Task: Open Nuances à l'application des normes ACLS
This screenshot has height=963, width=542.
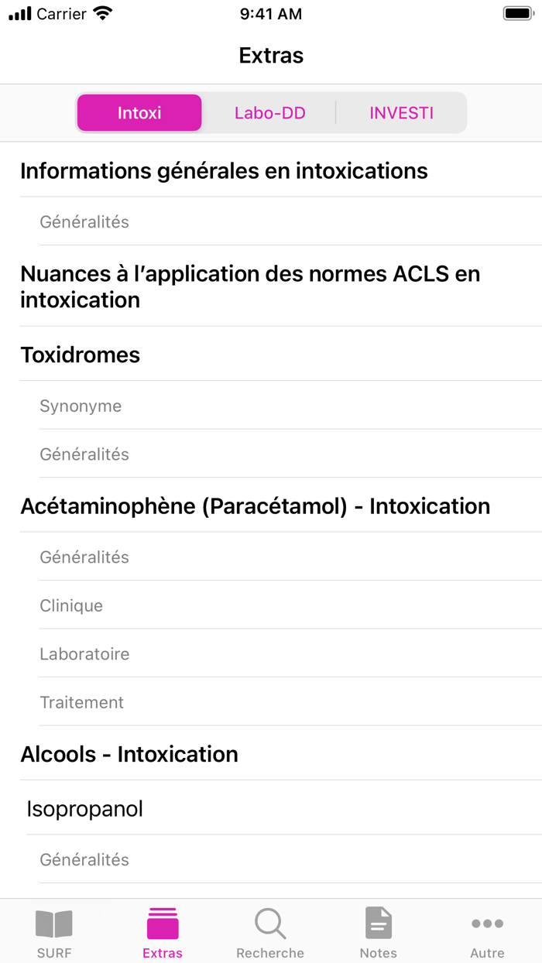Action: (250, 286)
